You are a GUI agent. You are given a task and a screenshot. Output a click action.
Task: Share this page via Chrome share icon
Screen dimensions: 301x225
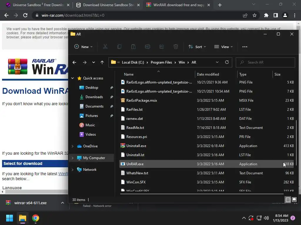click(x=245, y=15)
